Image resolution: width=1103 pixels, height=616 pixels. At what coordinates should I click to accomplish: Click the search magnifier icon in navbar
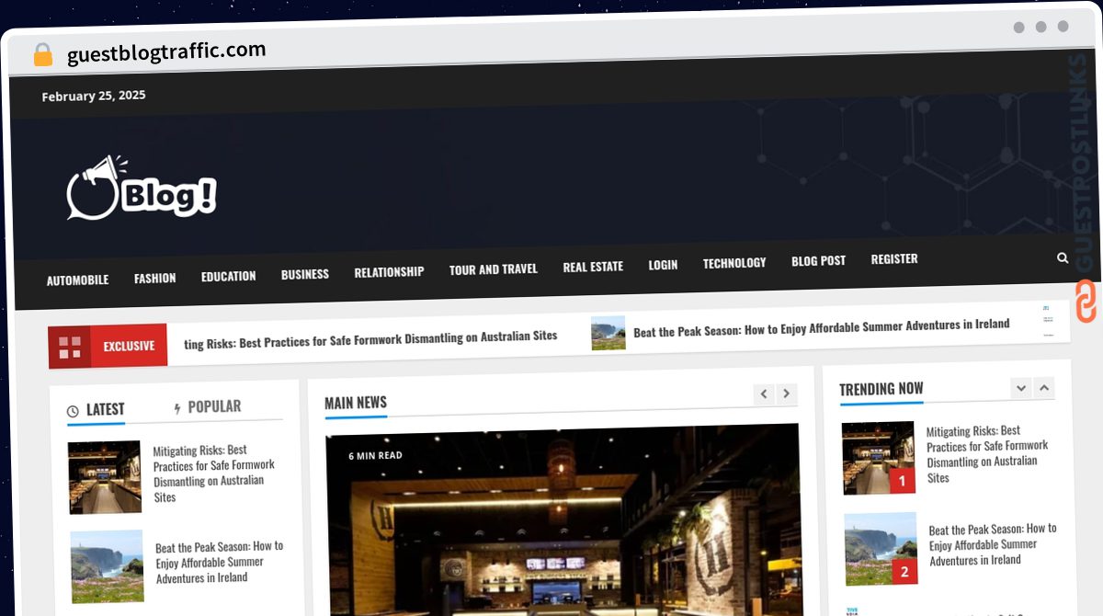1063,258
